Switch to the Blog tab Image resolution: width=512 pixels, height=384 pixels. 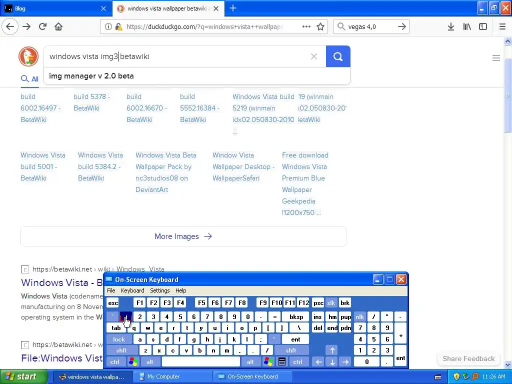55,8
